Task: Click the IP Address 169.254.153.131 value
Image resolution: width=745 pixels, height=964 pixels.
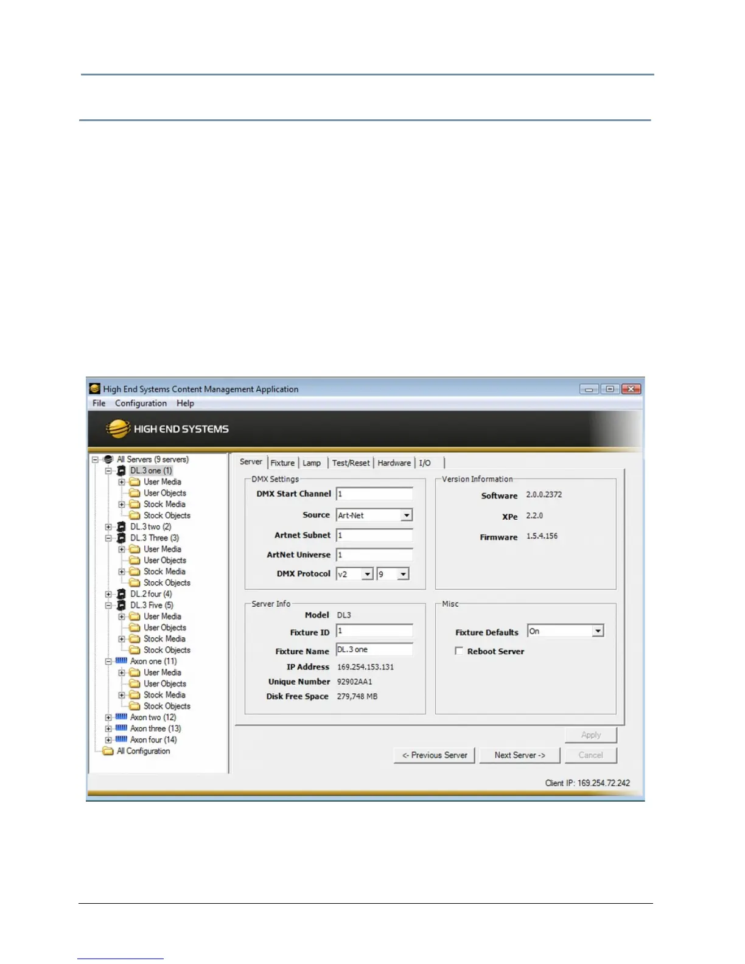Action: click(365, 667)
